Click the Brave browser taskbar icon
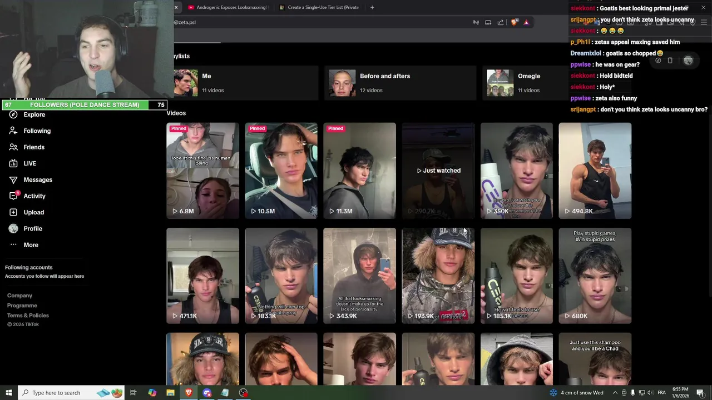 click(189, 393)
